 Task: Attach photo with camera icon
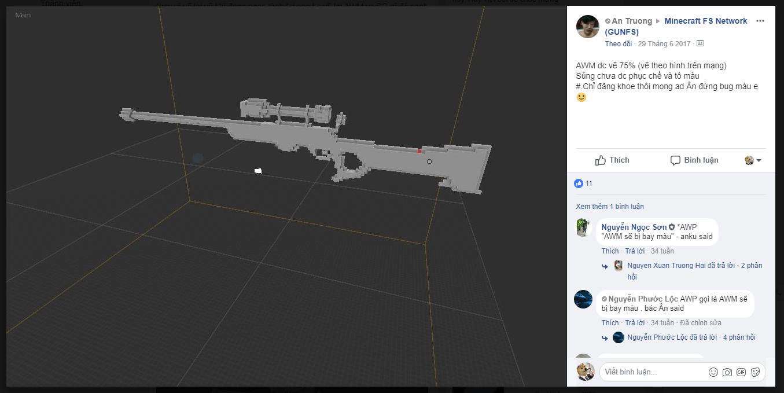pos(727,372)
